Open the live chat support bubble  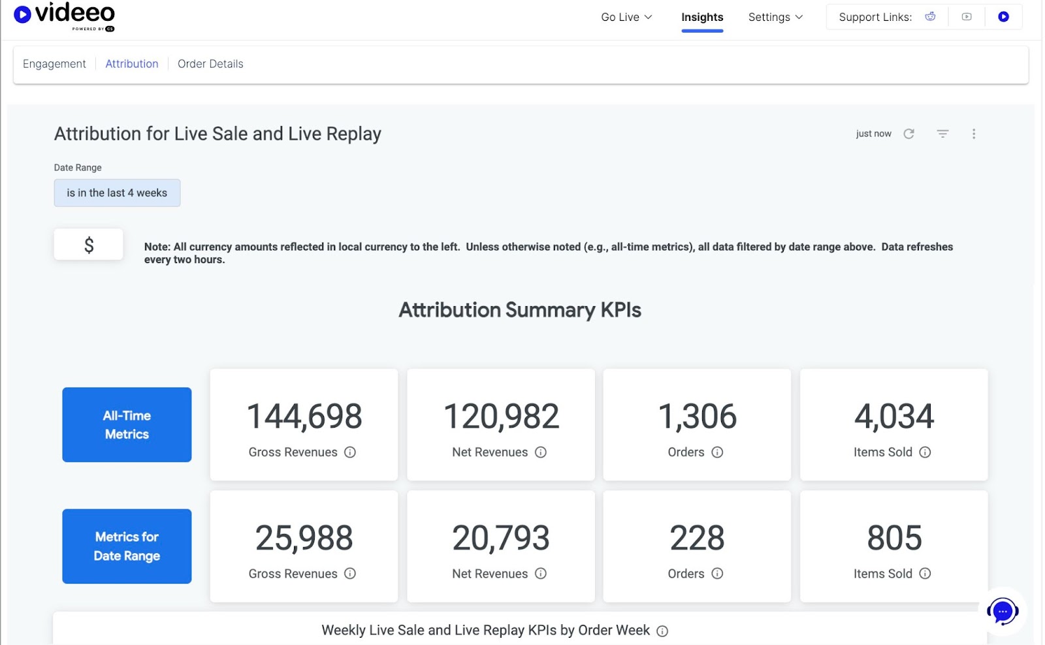1003,612
